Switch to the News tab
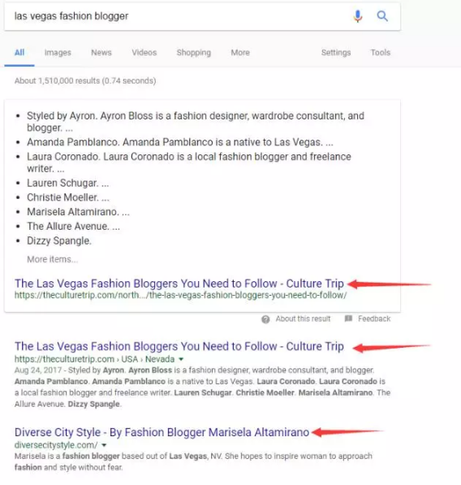The height and width of the screenshot is (485, 461). coord(101,53)
